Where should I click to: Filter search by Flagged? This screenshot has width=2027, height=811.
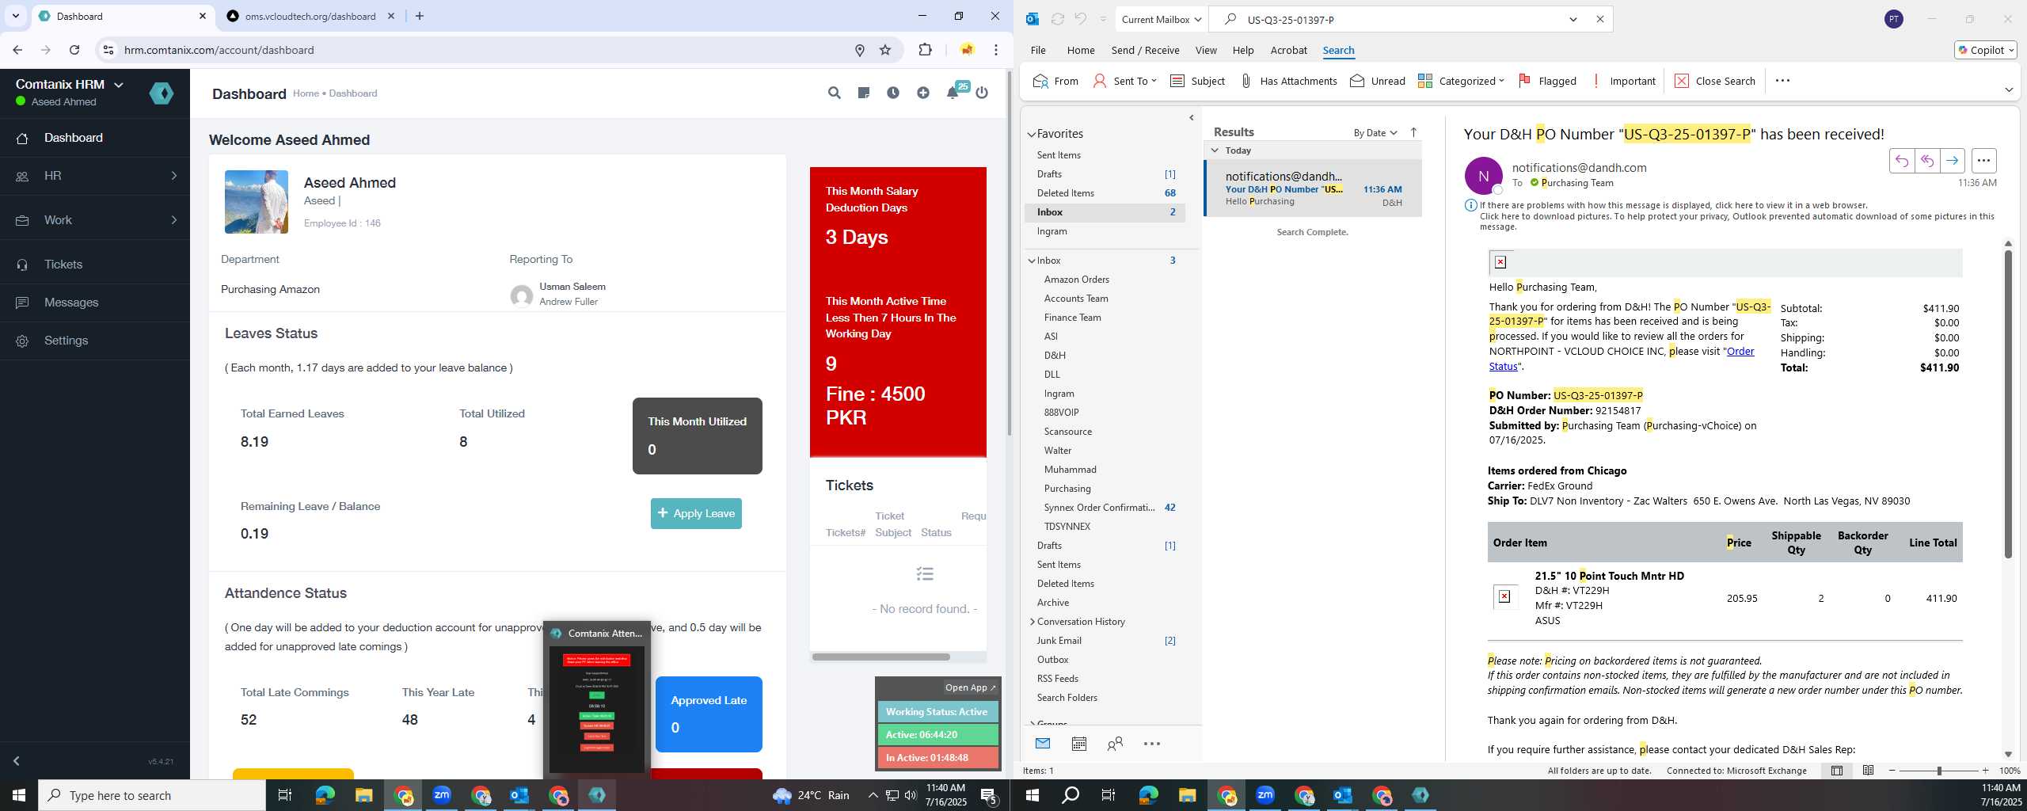(1547, 81)
